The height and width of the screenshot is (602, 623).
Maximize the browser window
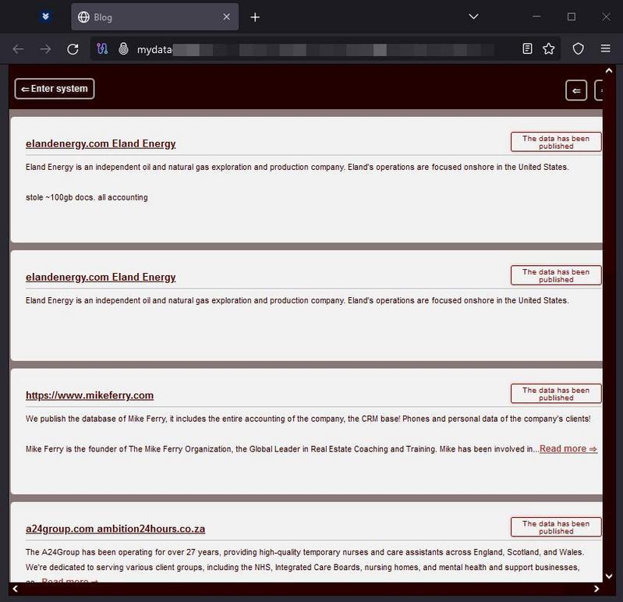click(572, 16)
